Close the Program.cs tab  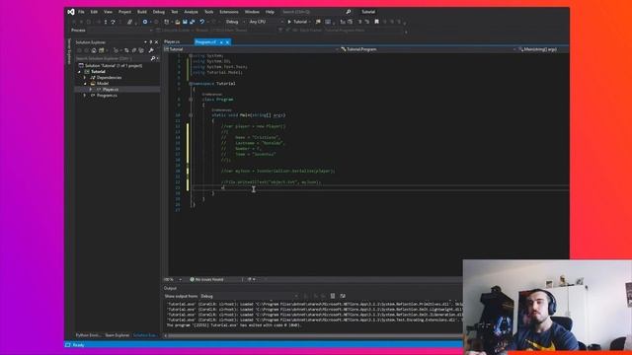227,41
